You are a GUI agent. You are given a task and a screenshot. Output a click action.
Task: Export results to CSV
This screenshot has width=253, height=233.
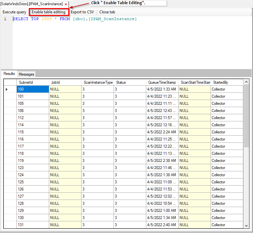(82, 12)
